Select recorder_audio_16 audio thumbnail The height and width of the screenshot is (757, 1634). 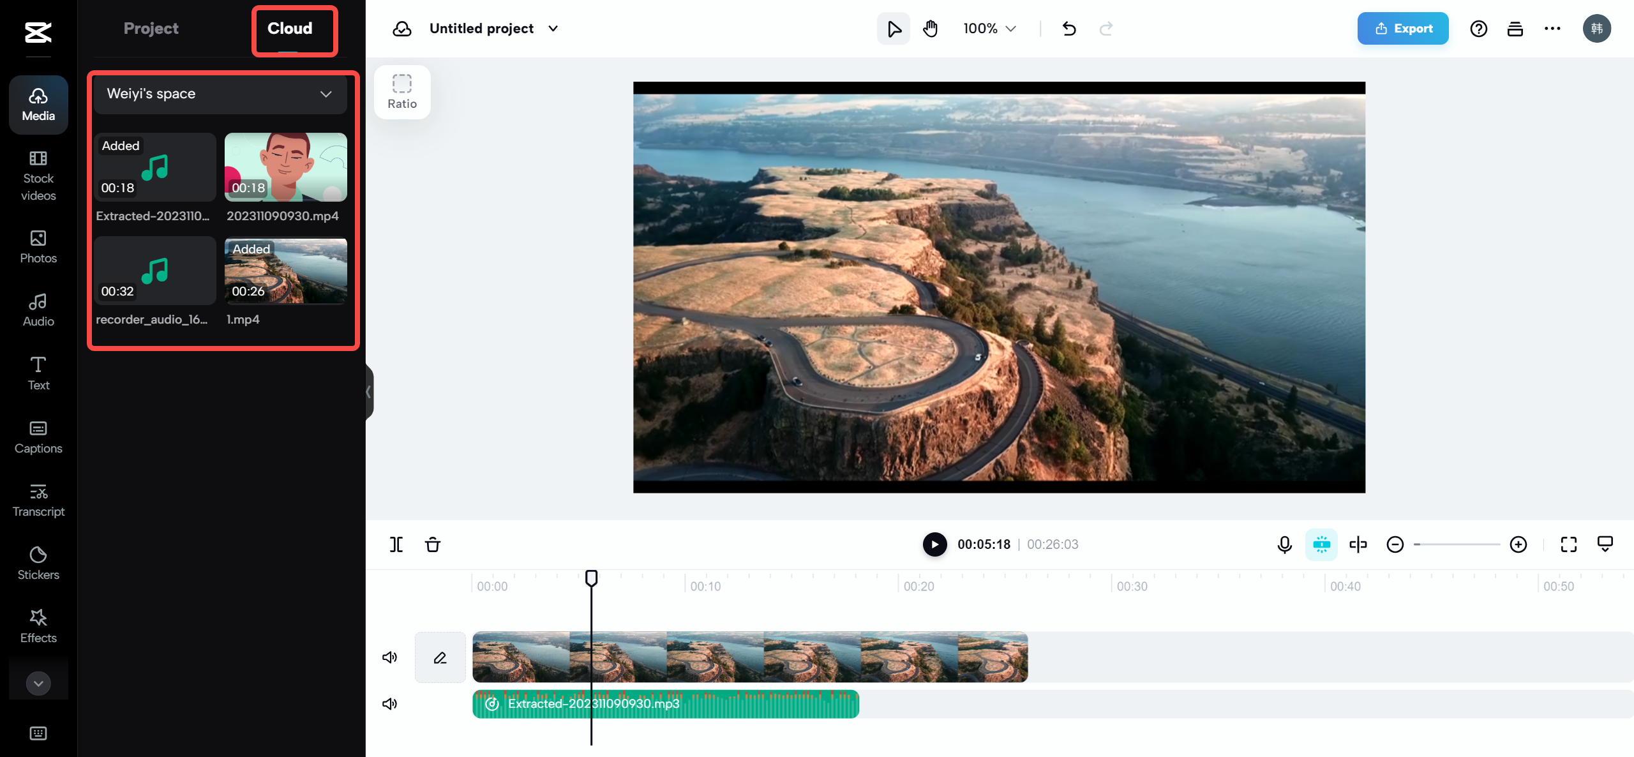[x=155, y=271]
